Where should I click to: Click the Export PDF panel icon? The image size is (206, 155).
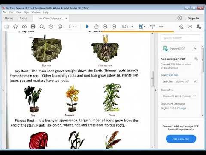165,49
